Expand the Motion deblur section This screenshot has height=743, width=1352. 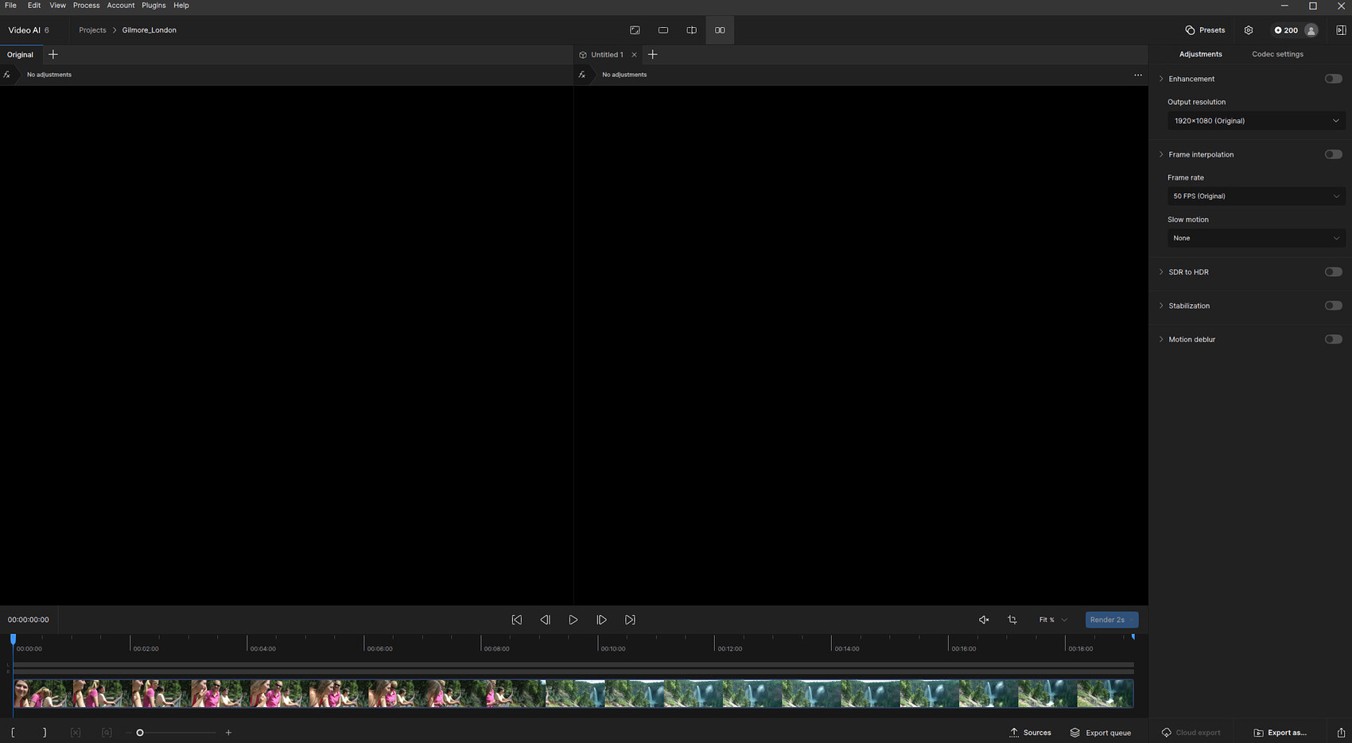1162,339
